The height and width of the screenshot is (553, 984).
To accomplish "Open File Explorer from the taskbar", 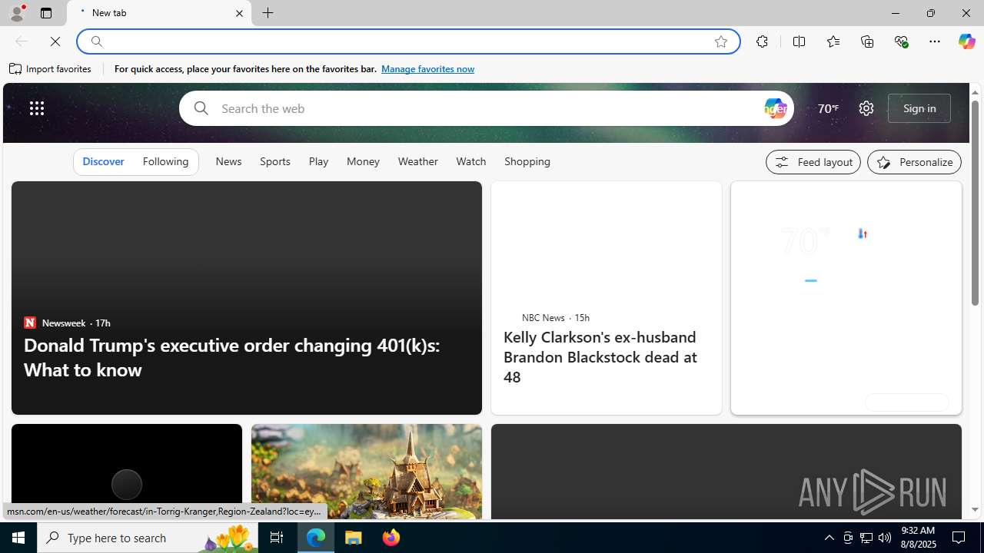I will tap(354, 538).
